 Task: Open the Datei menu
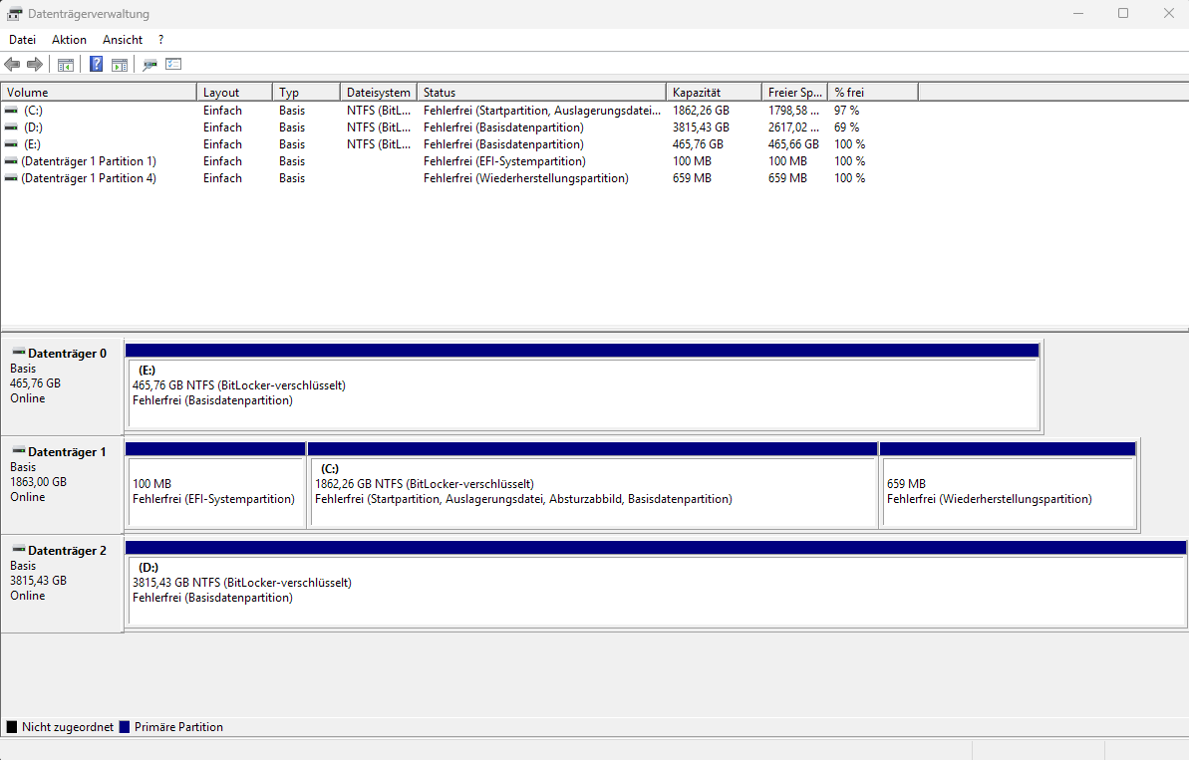[22, 39]
